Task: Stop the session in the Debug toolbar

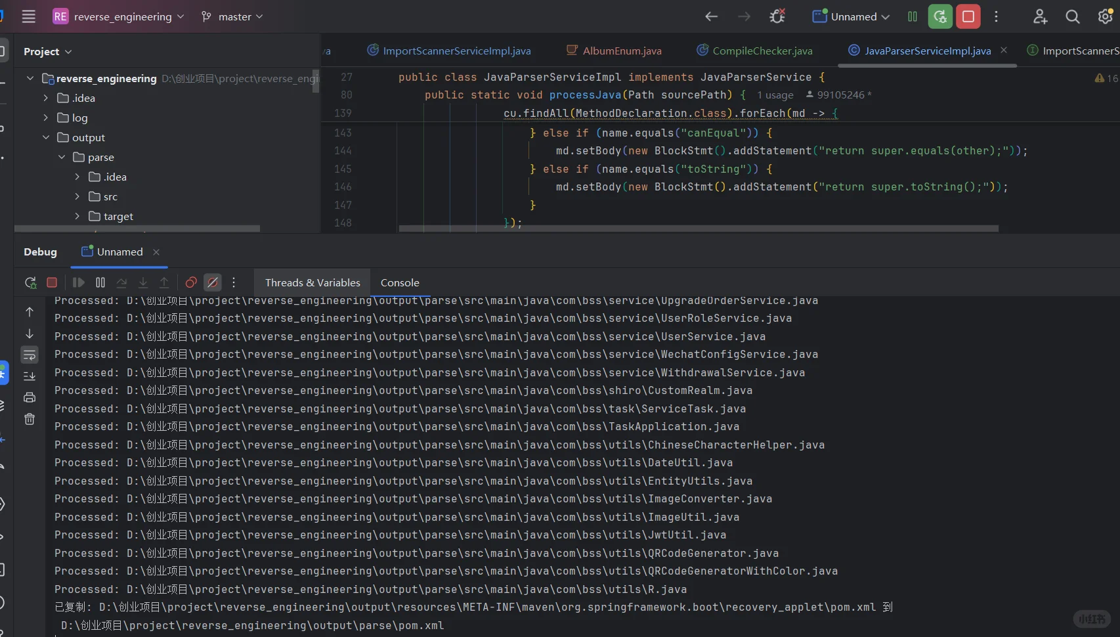Action: pyautogui.click(x=52, y=282)
